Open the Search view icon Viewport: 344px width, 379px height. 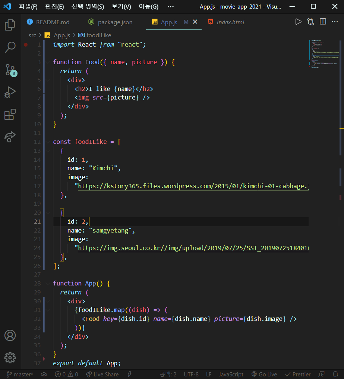10,47
